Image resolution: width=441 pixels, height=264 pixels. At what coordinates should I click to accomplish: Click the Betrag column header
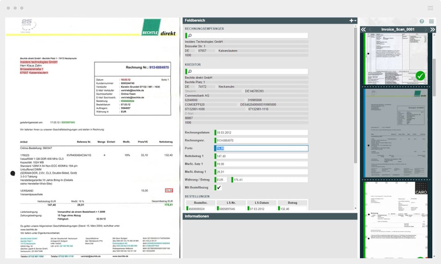tap(292, 203)
